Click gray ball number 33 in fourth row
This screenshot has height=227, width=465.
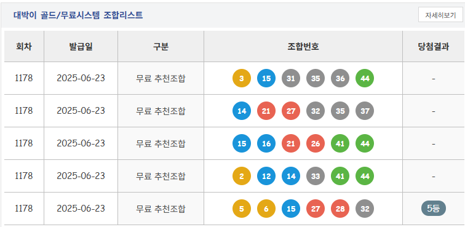click(316, 176)
